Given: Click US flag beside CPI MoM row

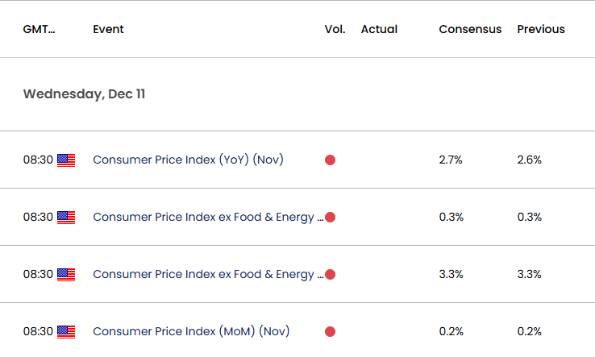Looking at the screenshot, I should [x=66, y=332].
